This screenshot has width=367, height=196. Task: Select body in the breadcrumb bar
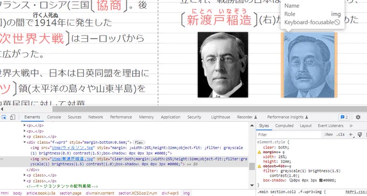click(18, 193)
